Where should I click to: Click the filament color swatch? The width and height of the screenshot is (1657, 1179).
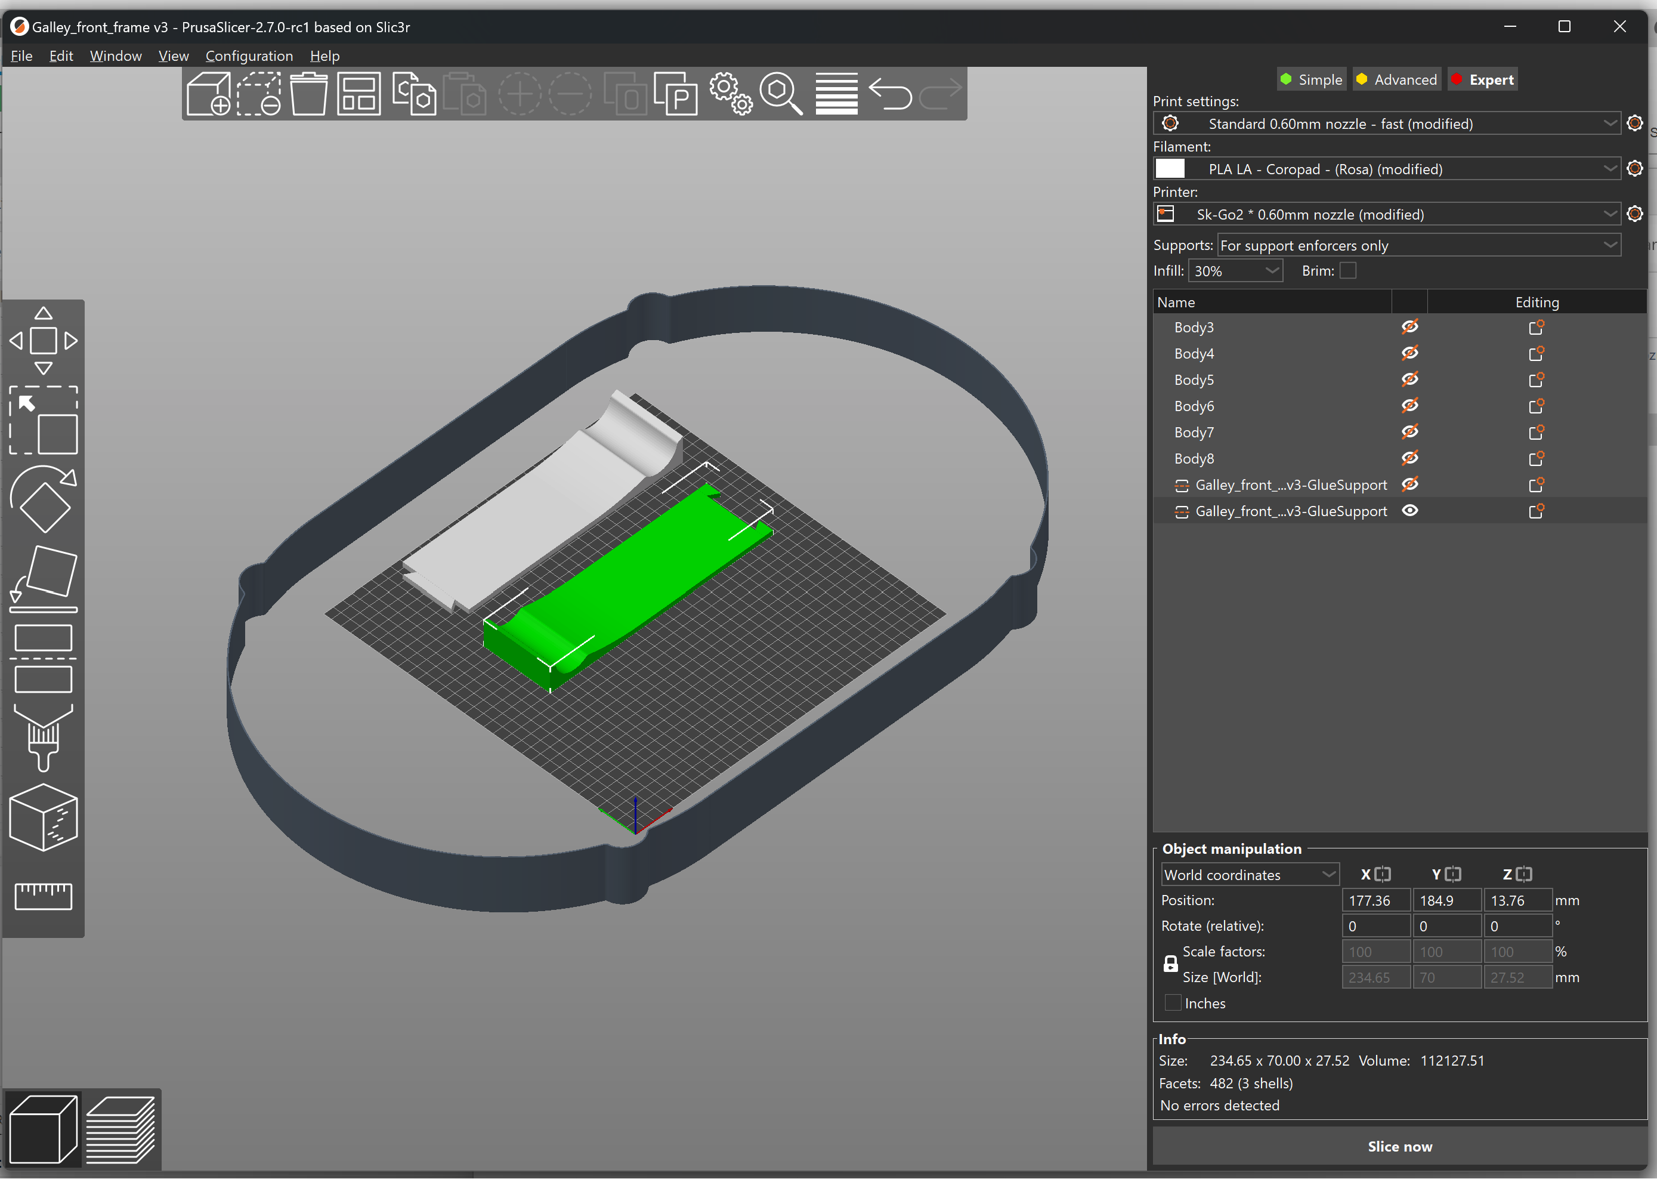coord(1169,168)
